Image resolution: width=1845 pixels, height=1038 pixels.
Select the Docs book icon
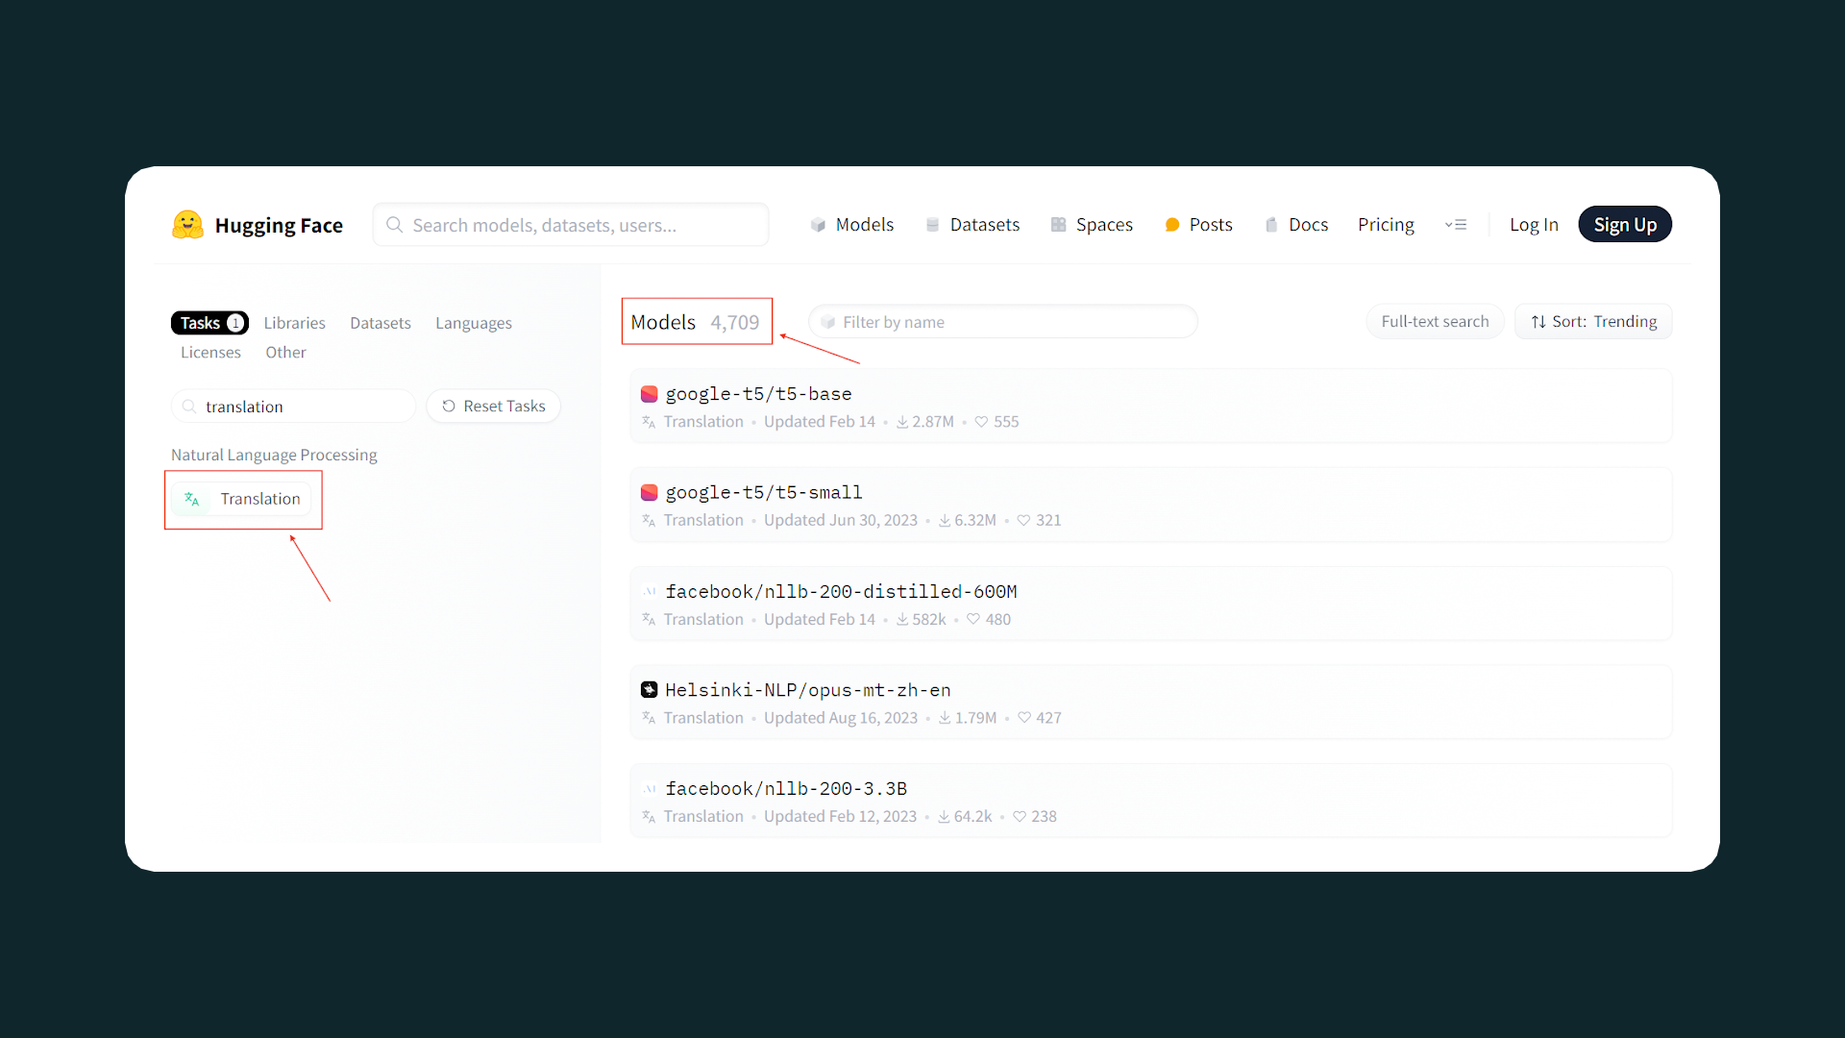[1272, 225]
